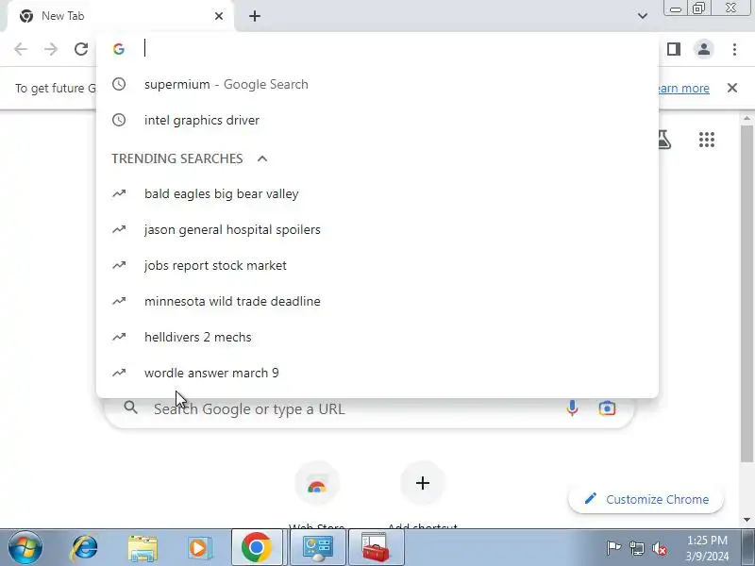Open the Windows Start menu orb
The height and width of the screenshot is (566, 755).
[25, 548]
